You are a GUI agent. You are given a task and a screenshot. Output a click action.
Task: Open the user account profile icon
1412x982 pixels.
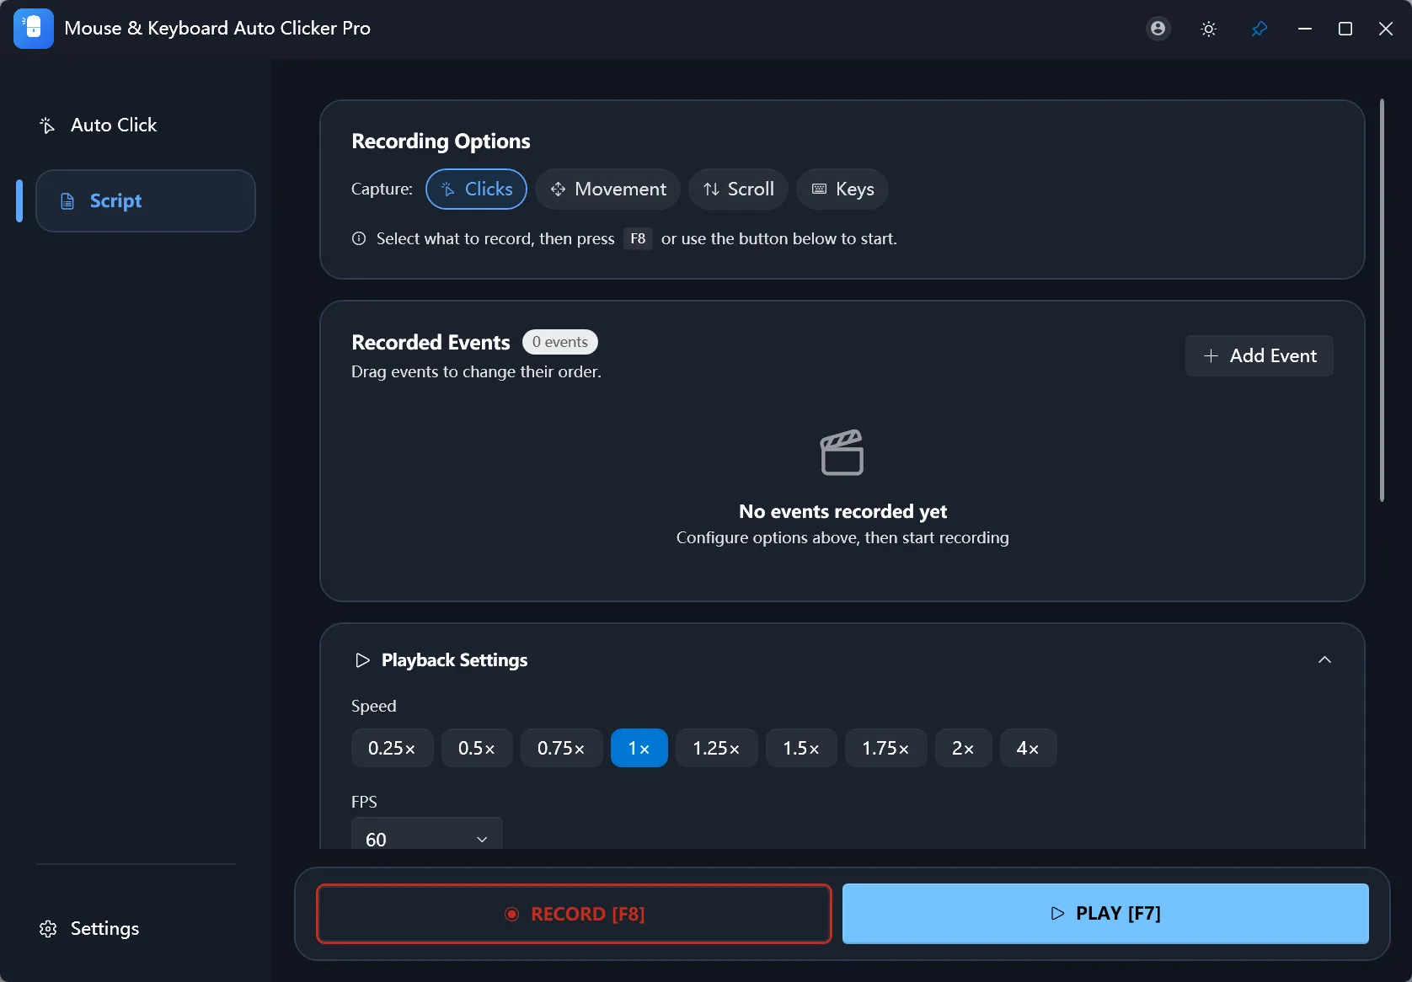pyautogui.click(x=1158, y=29)
